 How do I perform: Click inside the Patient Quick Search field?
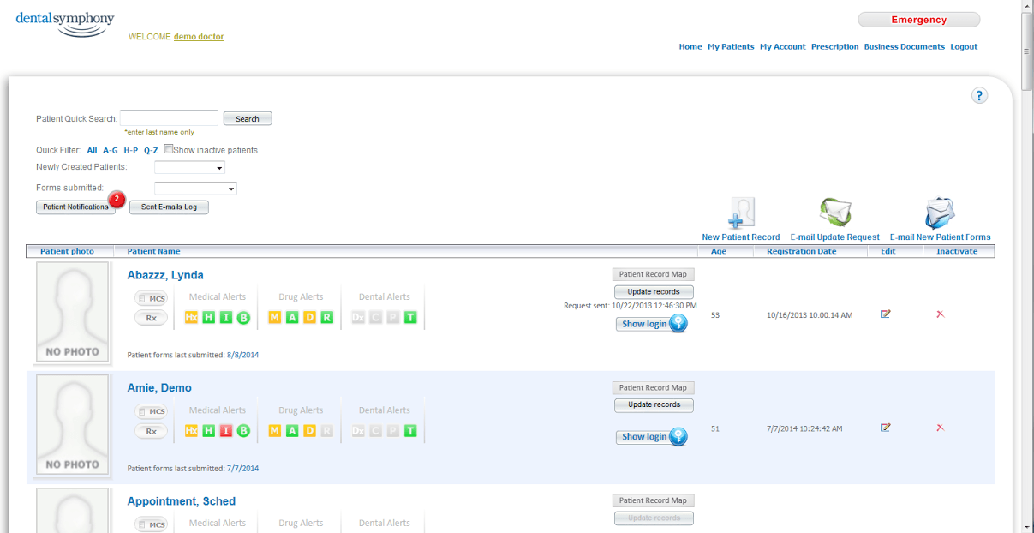tap(168, 117)
